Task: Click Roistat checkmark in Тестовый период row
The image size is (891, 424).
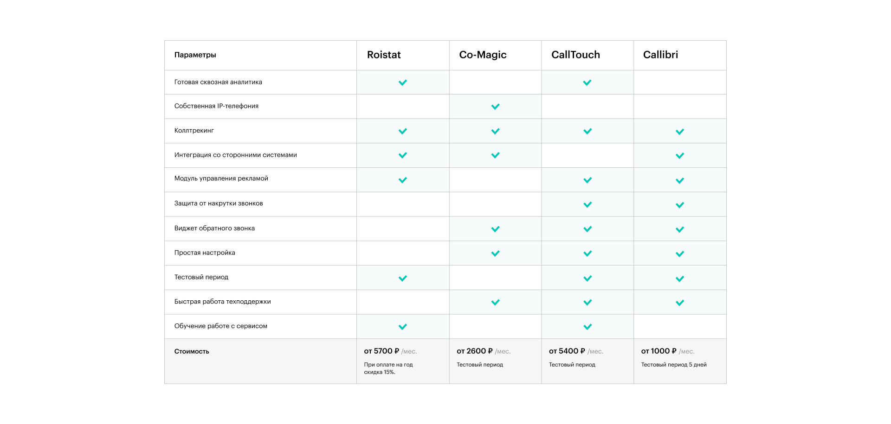Action: [x=403, y=278]
